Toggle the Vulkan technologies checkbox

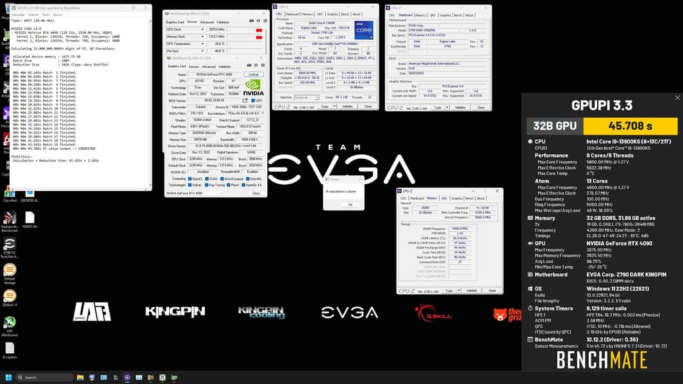click(190, 185)
